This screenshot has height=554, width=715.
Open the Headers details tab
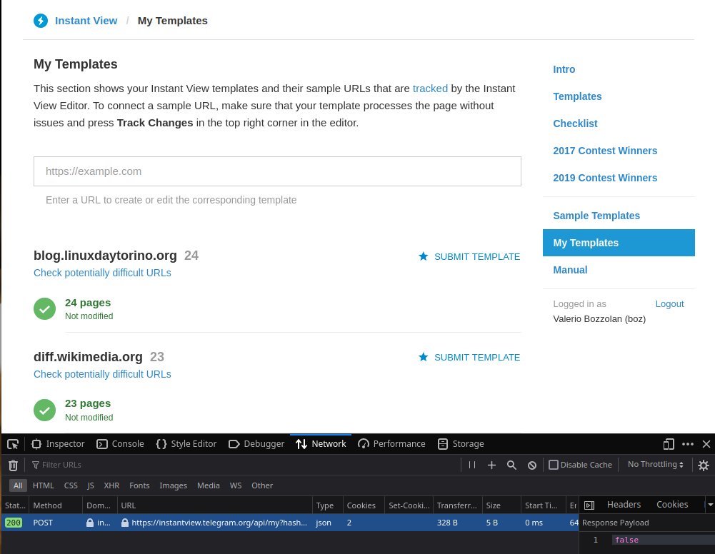624,504
